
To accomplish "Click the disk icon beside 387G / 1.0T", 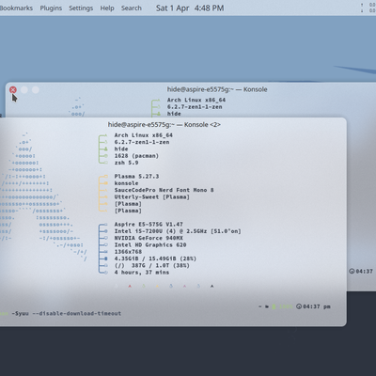I will click(x=106, y=266).
